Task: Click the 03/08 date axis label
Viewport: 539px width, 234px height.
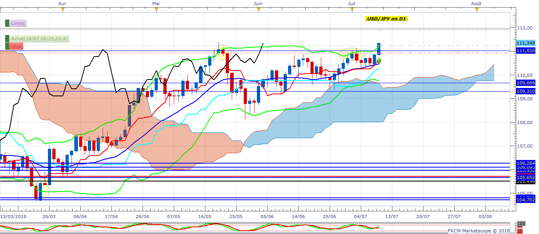Action: click(485, 216)
